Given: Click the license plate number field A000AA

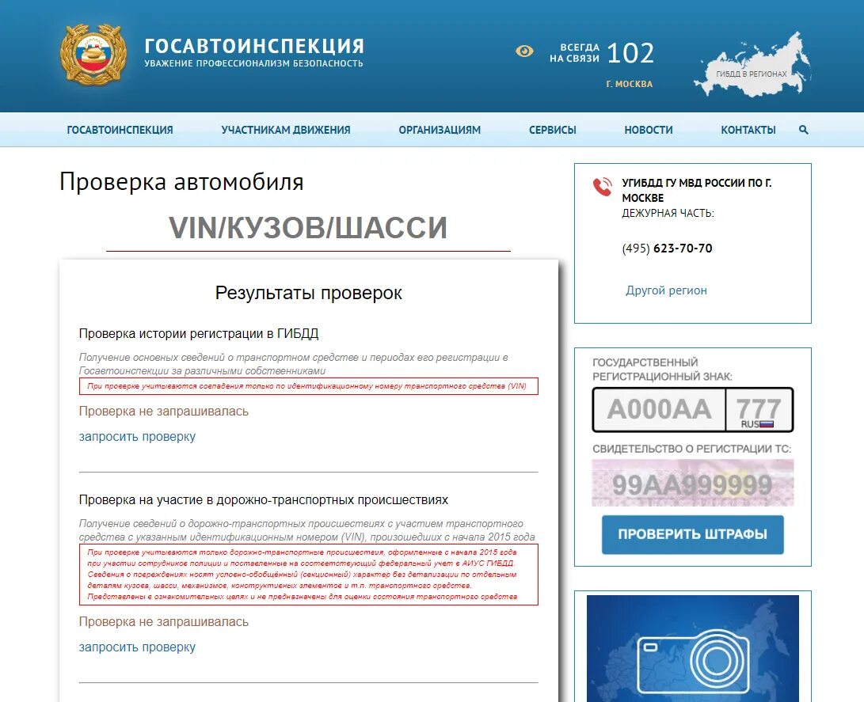Looking at the screenshot, I should pyautogui.click(x=659, y=410).
